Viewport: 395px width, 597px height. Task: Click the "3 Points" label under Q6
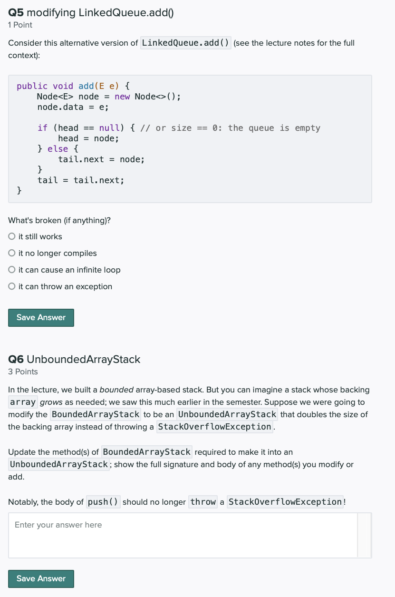[21, 372]
